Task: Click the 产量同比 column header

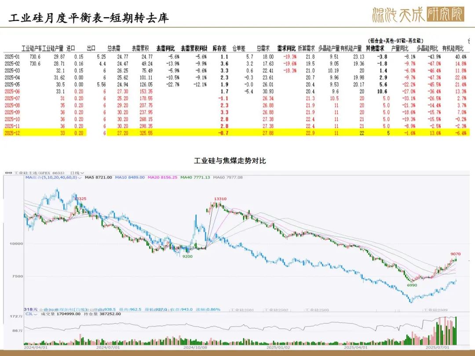Action: (399, 48)
